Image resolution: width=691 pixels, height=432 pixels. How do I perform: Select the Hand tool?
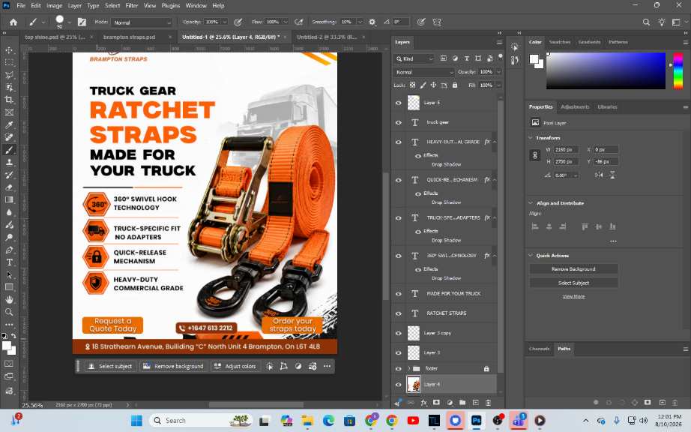click(9, 300)
